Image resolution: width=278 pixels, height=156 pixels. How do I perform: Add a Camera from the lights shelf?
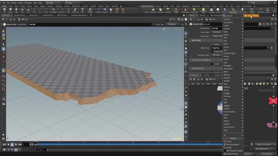click(x=146, y=10)
